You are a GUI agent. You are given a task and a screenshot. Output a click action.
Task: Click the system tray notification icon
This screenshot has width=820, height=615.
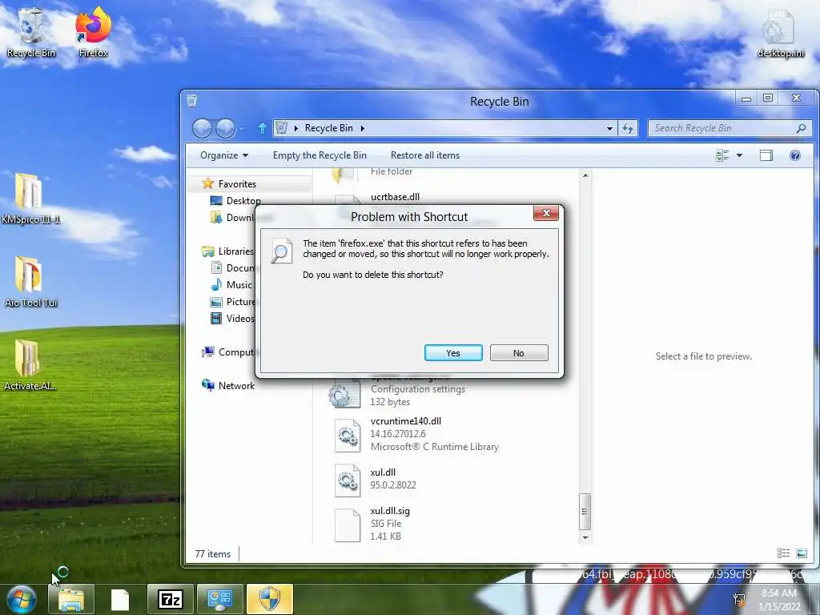click(739, 599)
